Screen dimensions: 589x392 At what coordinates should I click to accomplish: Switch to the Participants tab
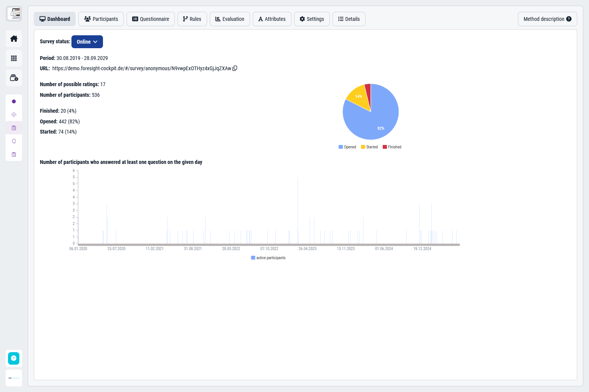(x=101, y=19)
